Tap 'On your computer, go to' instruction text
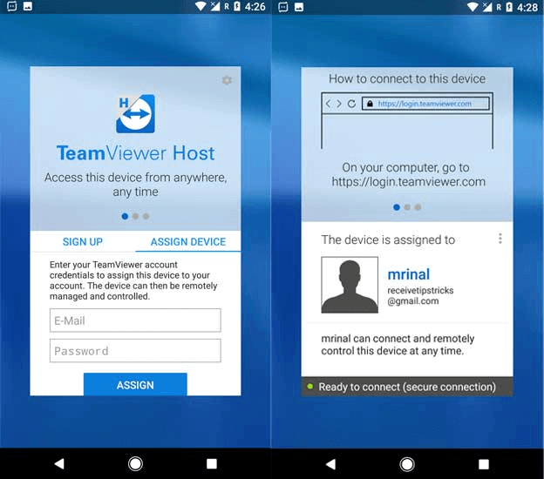 tap(405, 167)
